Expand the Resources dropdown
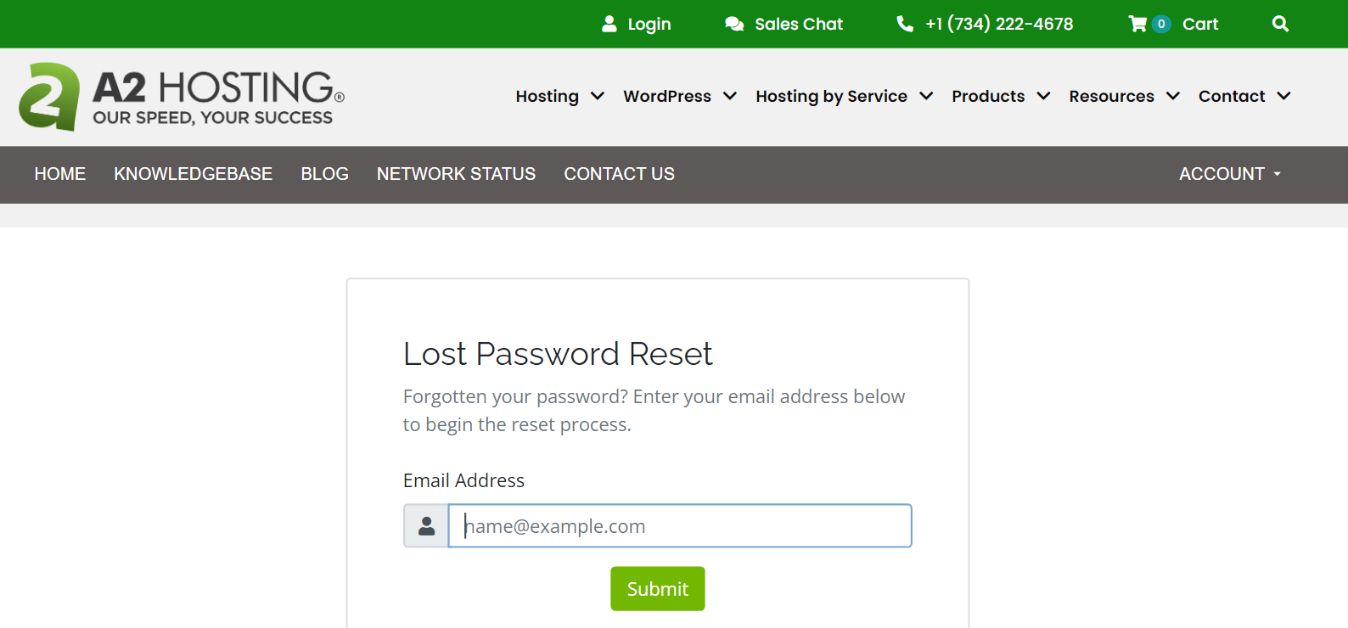Screen dimensions: 1348x628 [x=1122, y=96]
